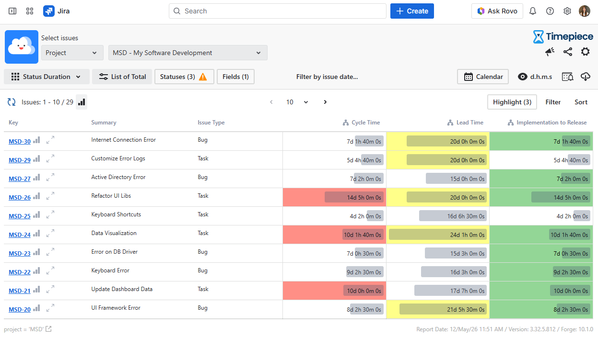Click the Summary column header
The image size is (598, 337).
tap(104, 123)
